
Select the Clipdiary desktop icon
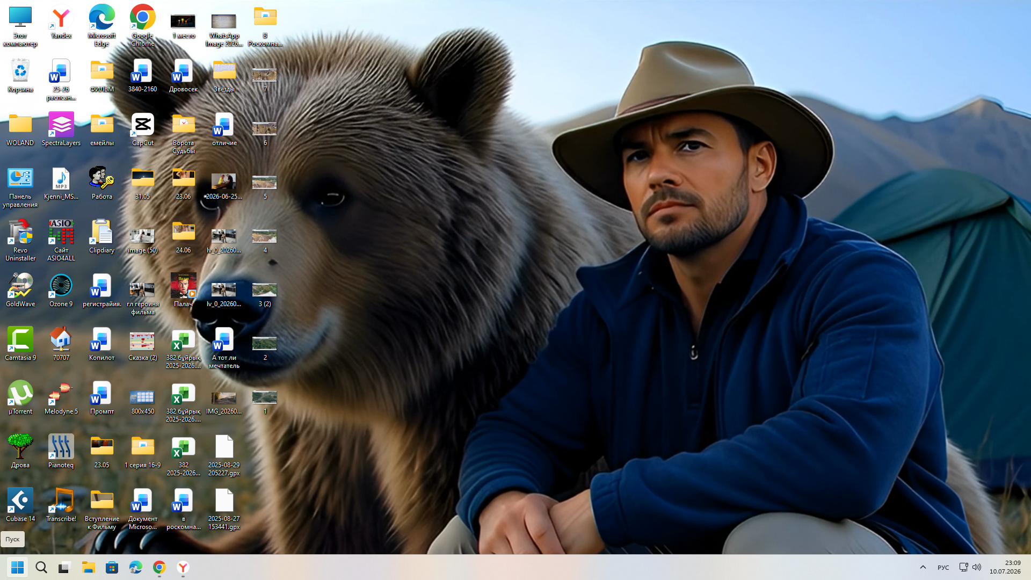(102, 236)
